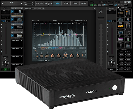Select the F6 high-pass filter node at left
This screenshot has height=109, width=133.
[x=37, y=34]
